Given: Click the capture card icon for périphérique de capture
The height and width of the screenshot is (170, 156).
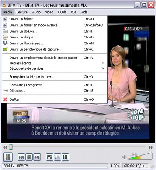Looking at the screenshot, I should (x=5, y=49).
